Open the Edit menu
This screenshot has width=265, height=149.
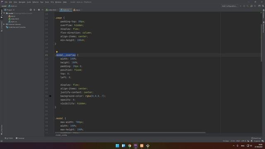(x=10, y=2)
